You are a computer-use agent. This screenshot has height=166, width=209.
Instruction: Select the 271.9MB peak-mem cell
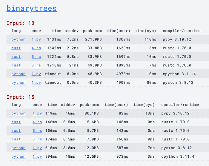[93, 39]
